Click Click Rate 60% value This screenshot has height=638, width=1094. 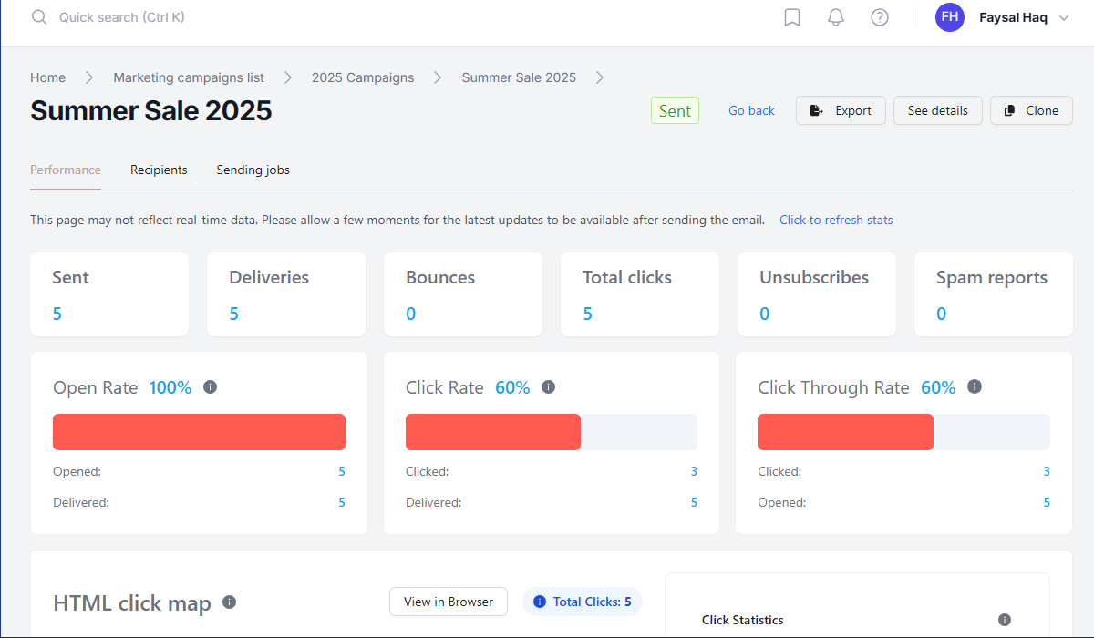[x=512, y=387]
